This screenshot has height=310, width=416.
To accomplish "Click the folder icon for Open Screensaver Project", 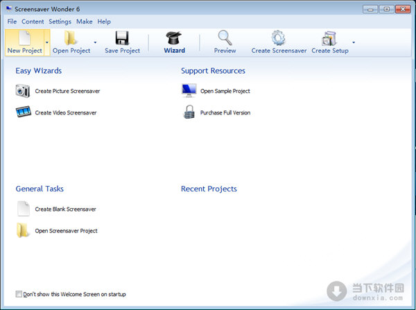I will [22, 230].
